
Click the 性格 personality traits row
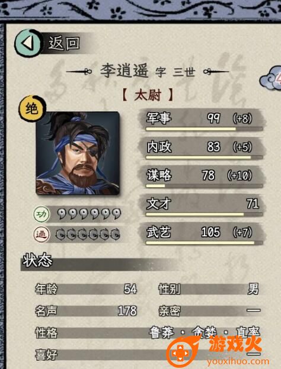pos(148,332)
